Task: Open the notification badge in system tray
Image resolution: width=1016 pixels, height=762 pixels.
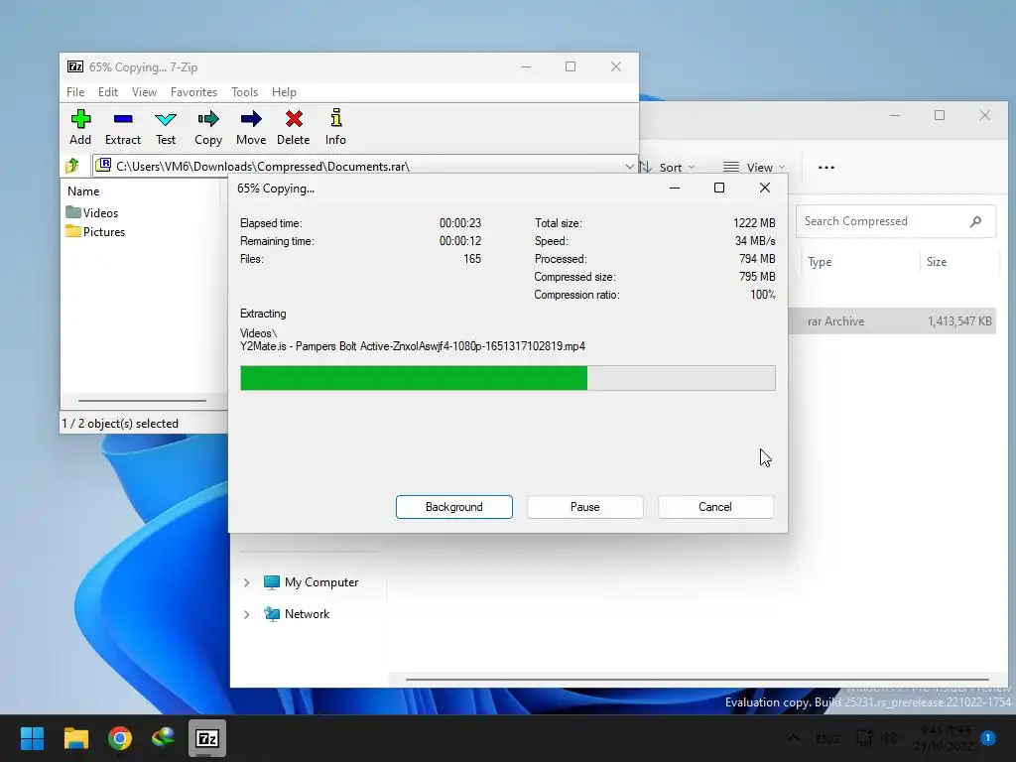Action: tap(987, 738)
